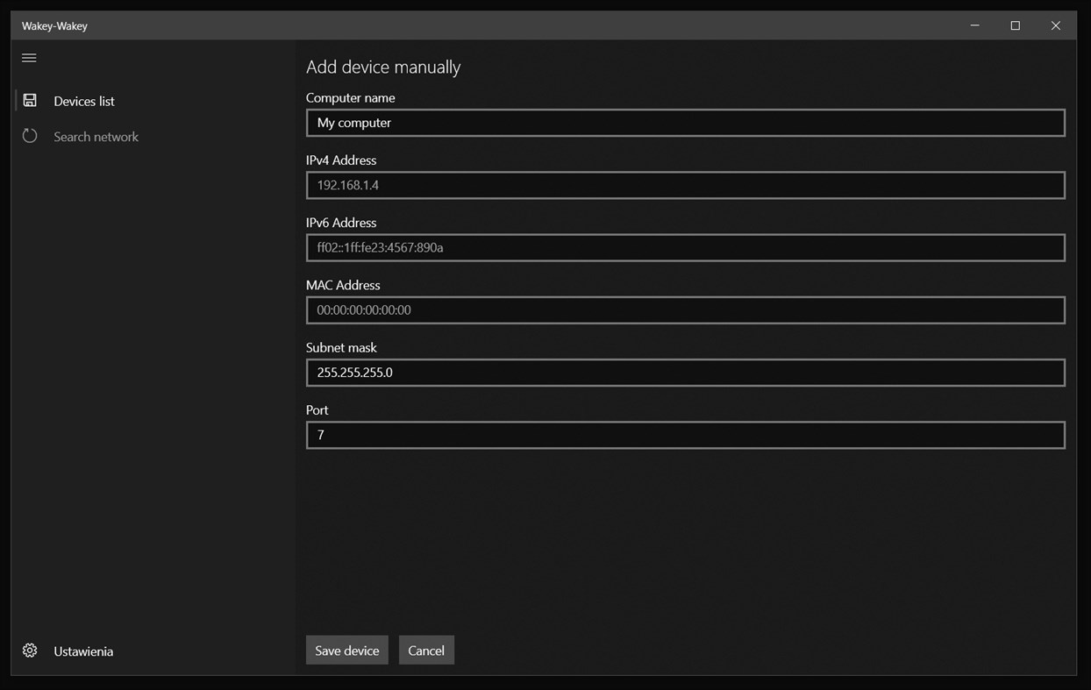Minimize the Wakey-Wakey window
Image resolution: width=1091 pixels, height=690 pixels.
click(x=974, y=25)
